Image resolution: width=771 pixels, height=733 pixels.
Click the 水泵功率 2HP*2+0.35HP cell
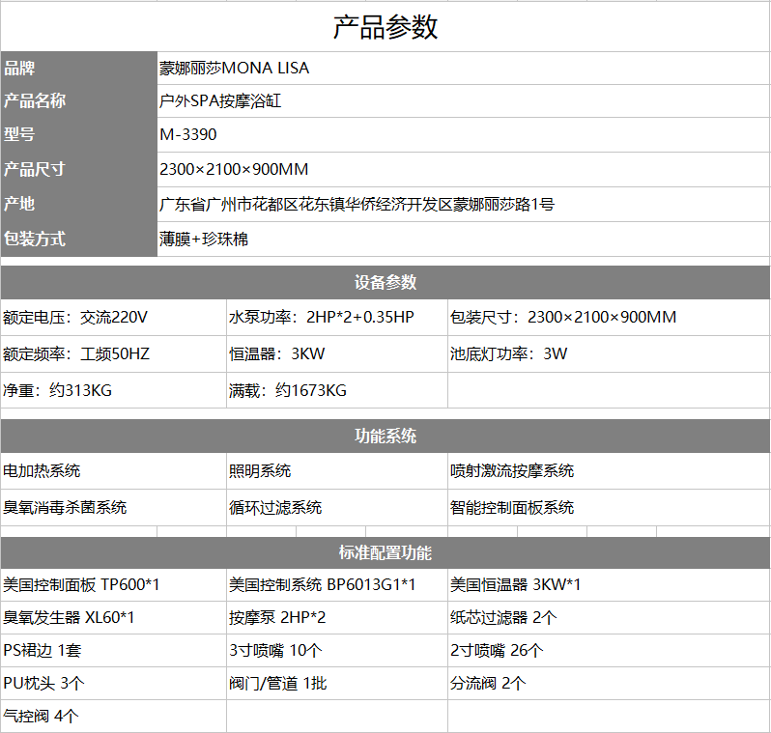(x=335, y=318)
